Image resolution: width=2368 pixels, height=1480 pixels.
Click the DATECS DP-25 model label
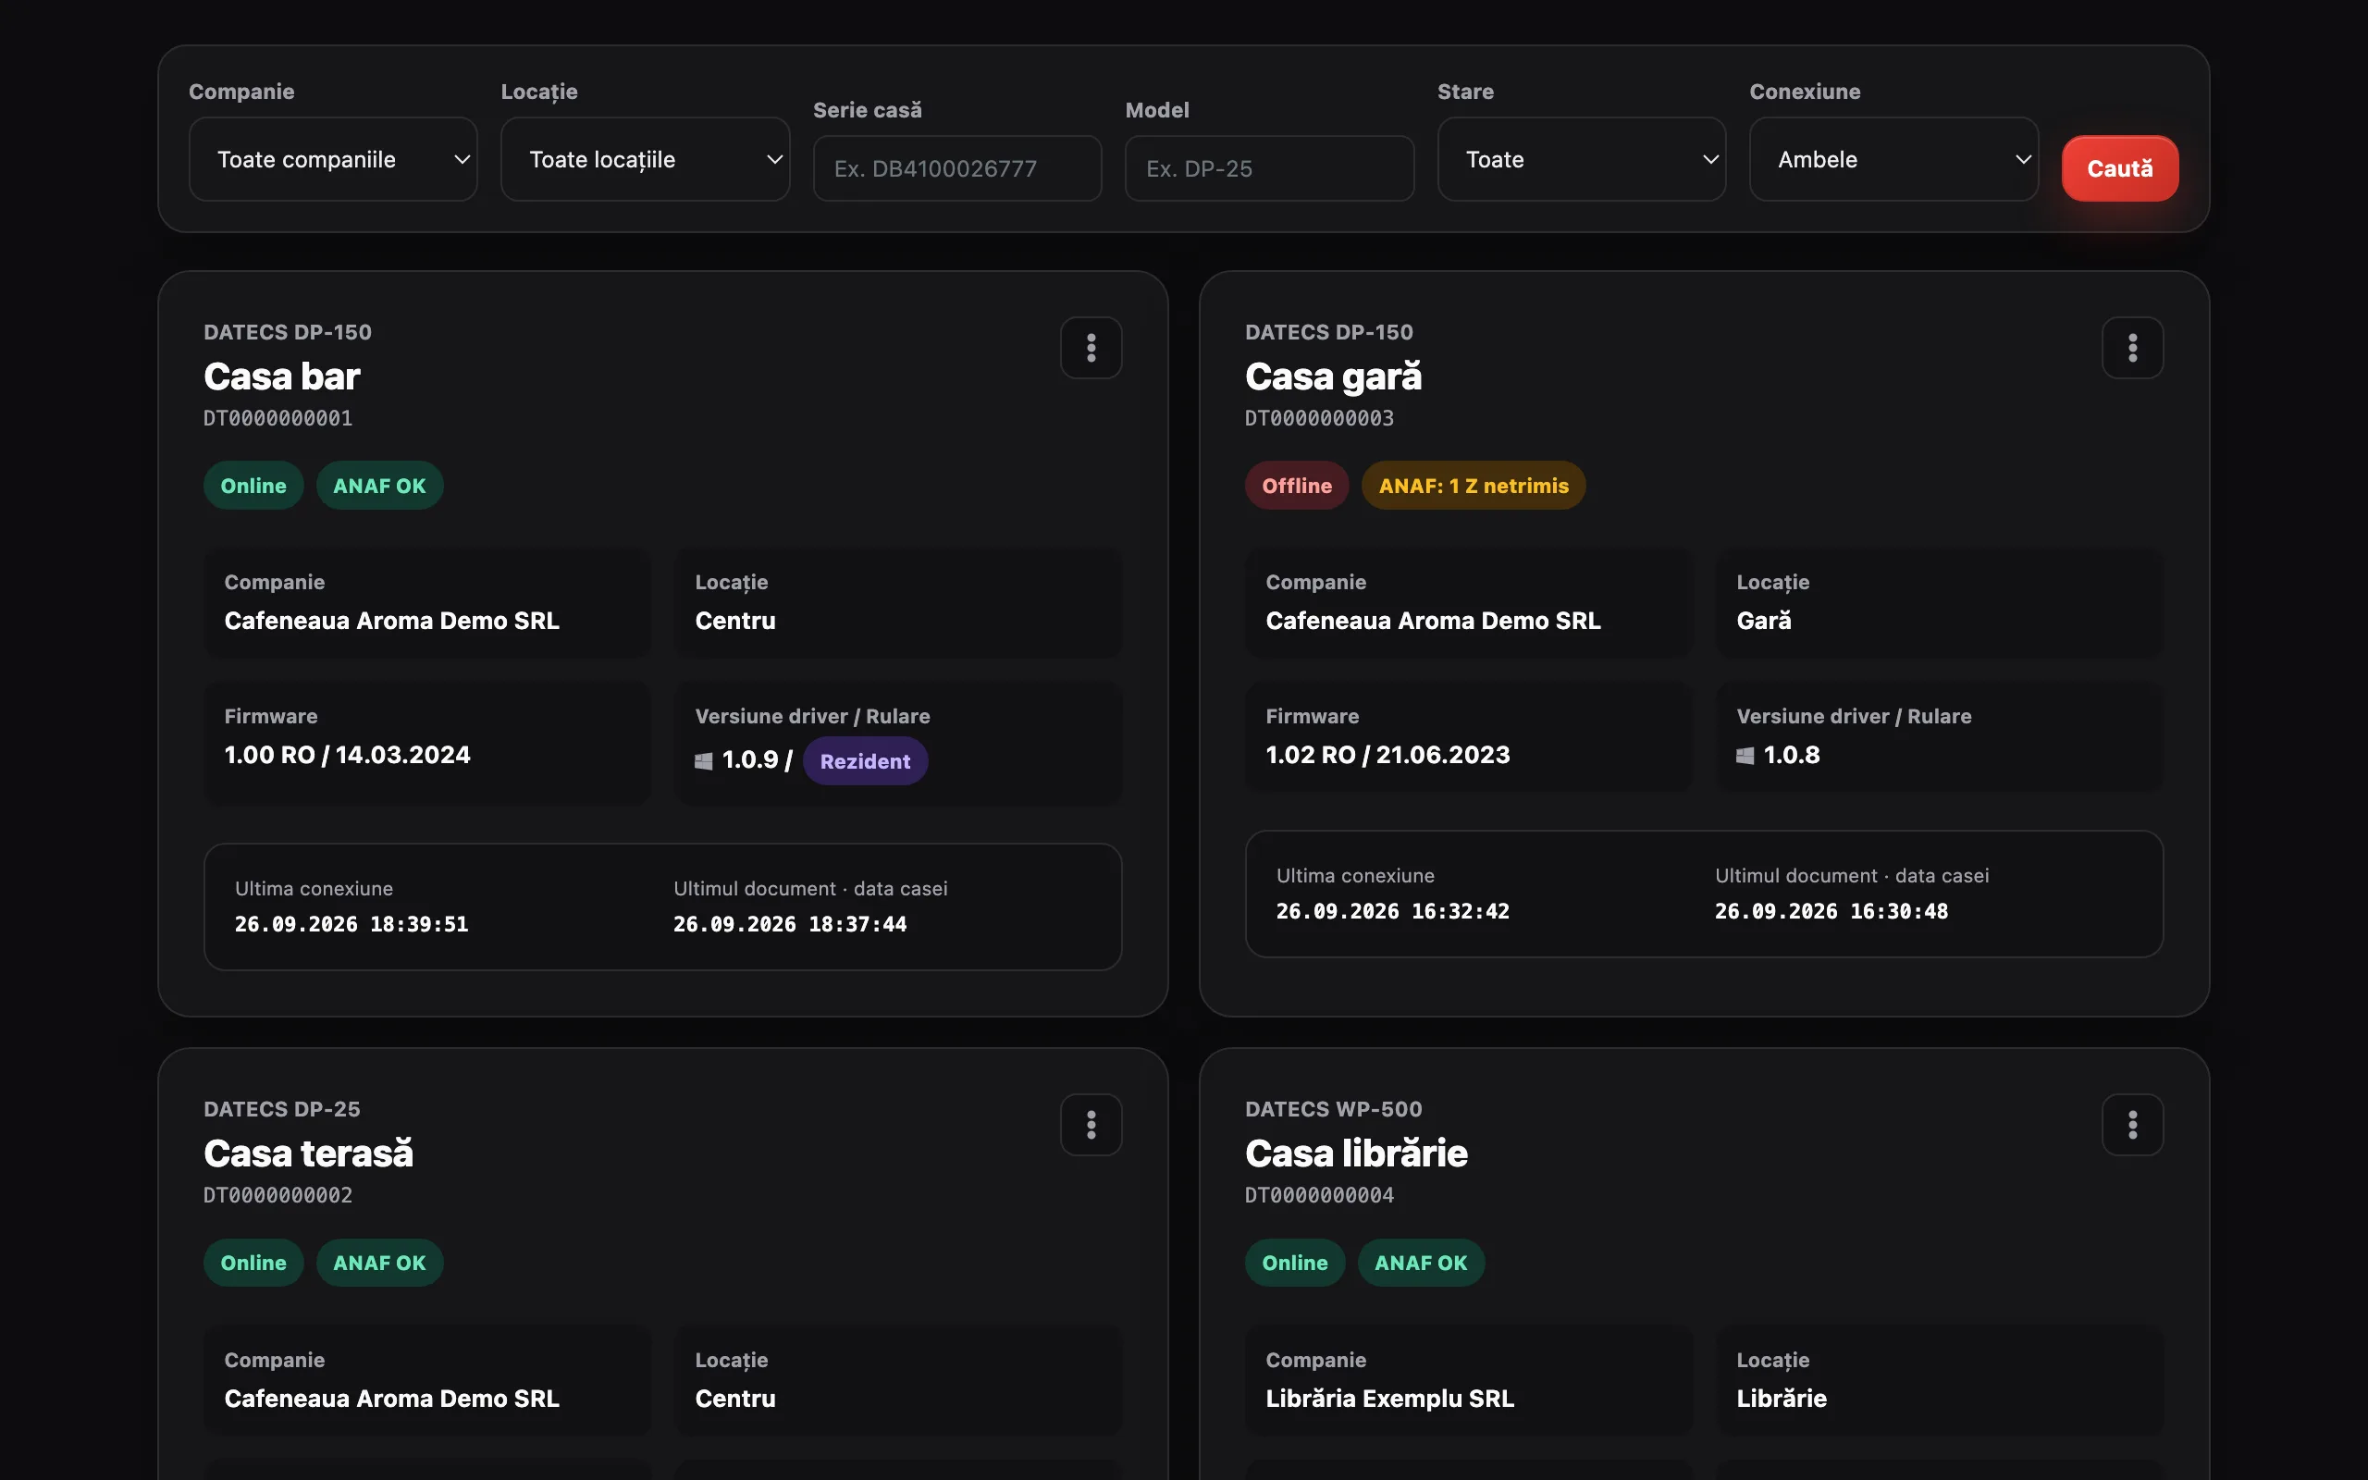(x=282, y=1109)
